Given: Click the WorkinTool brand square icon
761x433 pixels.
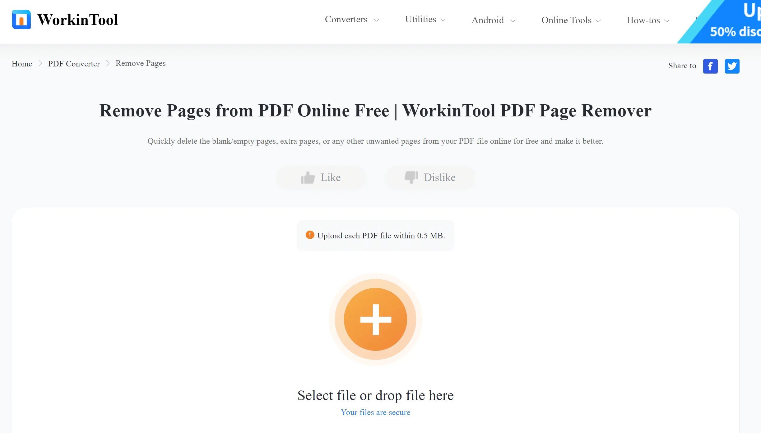Looking at the screenshot, I should pos(21,19).
